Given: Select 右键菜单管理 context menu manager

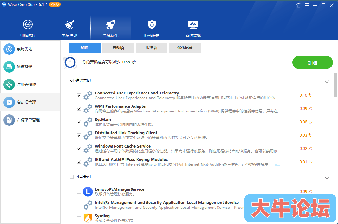Looking at the screenshot, I should [x=30, y=120].
